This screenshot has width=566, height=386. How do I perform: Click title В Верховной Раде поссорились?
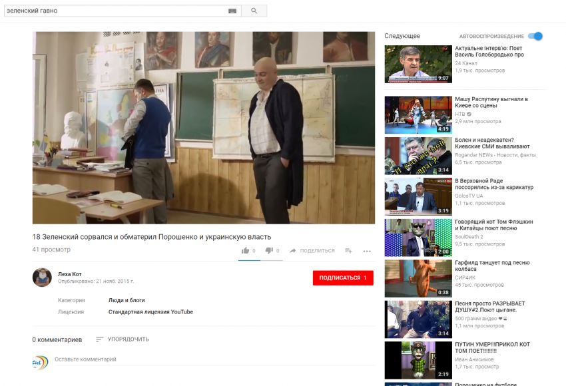coord(494,184)
